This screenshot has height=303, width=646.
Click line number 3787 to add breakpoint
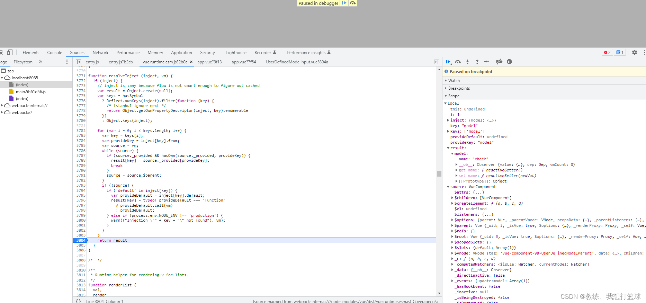tap(81, 156)
